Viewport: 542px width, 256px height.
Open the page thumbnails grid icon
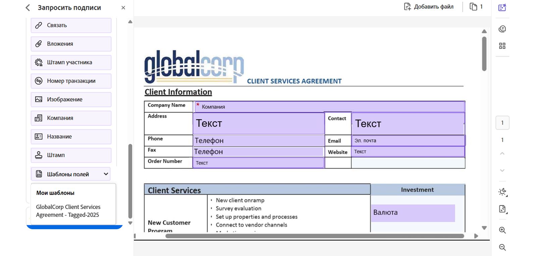tap(502, 46)
